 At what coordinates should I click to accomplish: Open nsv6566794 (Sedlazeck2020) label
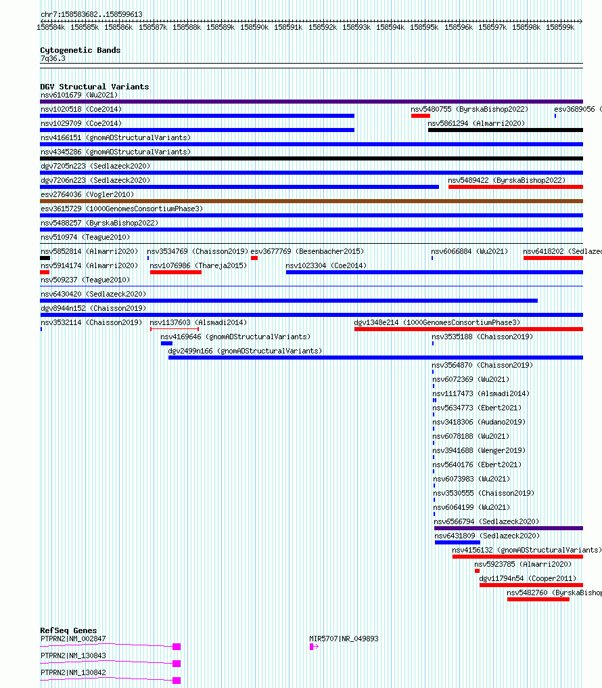click(486, 521)
